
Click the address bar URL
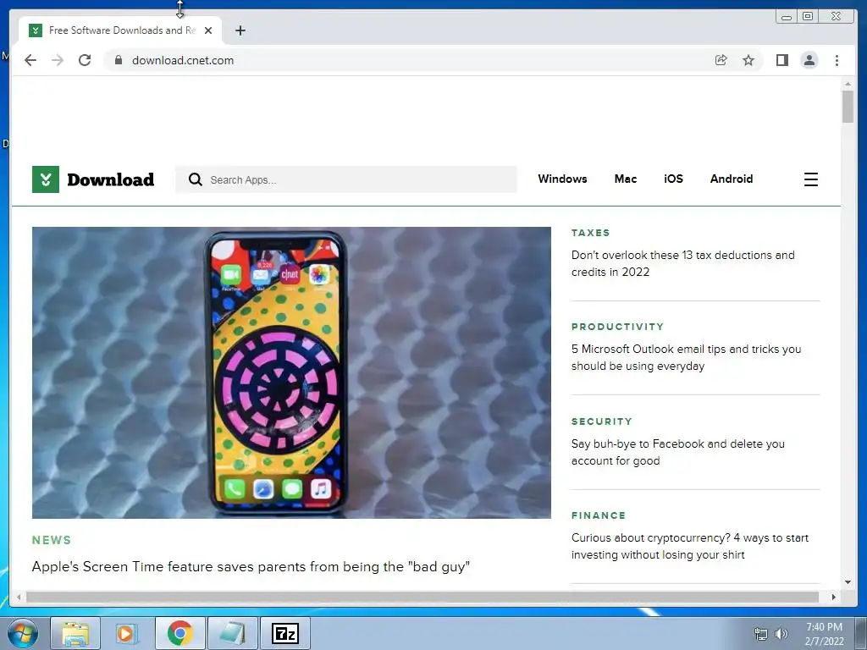183,60
